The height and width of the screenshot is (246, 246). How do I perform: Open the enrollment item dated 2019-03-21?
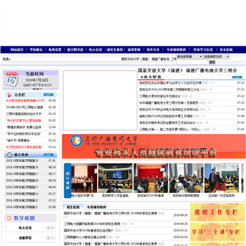[x=88, y=230]
